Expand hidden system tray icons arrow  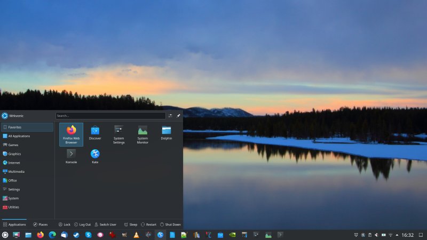(x=397, y=235)
